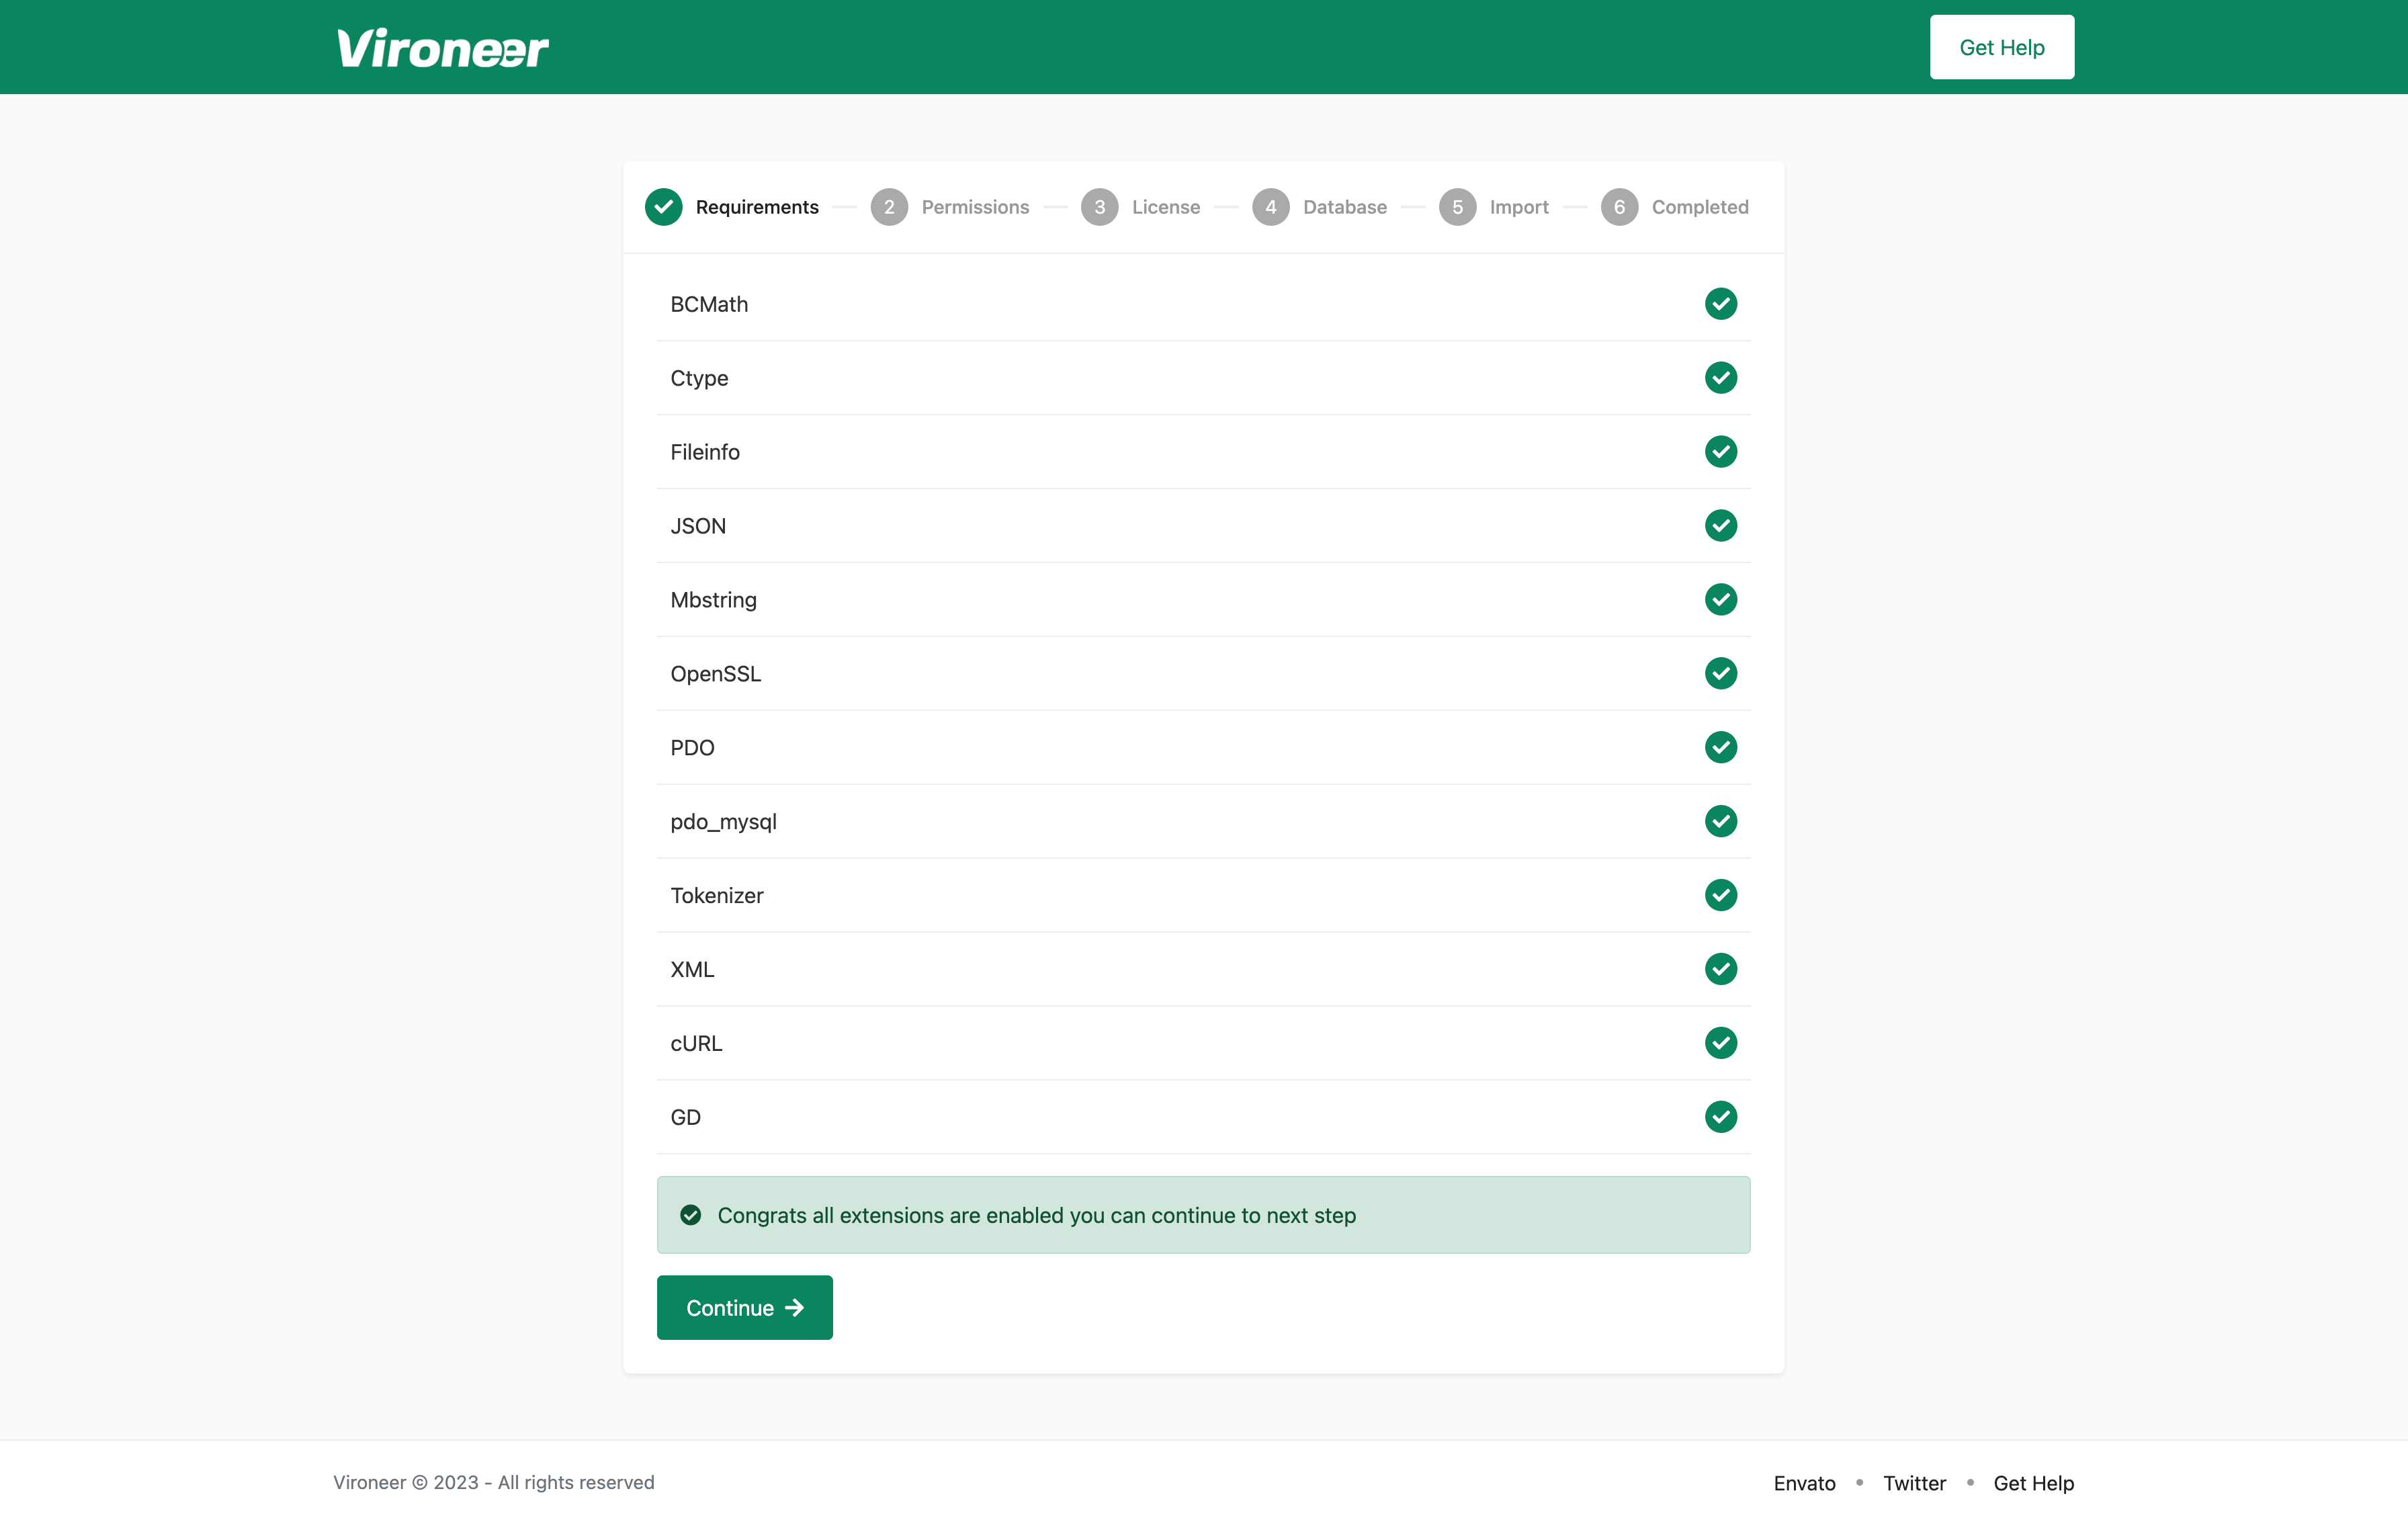
Task: Go to the License step
Action: point(1165,207)
